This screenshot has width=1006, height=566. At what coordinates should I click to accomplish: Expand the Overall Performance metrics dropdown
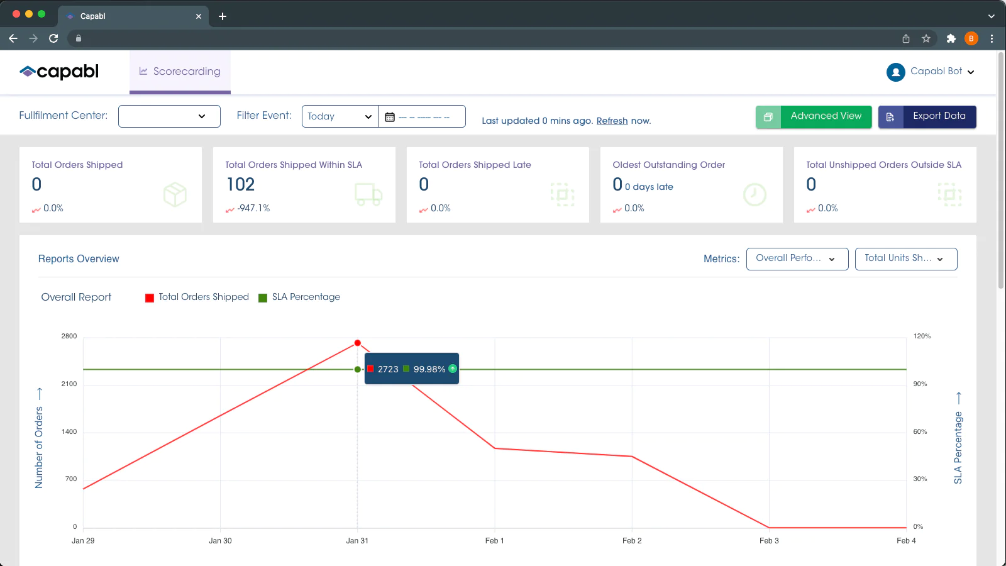pyautogui.click(x=797, y=258)
